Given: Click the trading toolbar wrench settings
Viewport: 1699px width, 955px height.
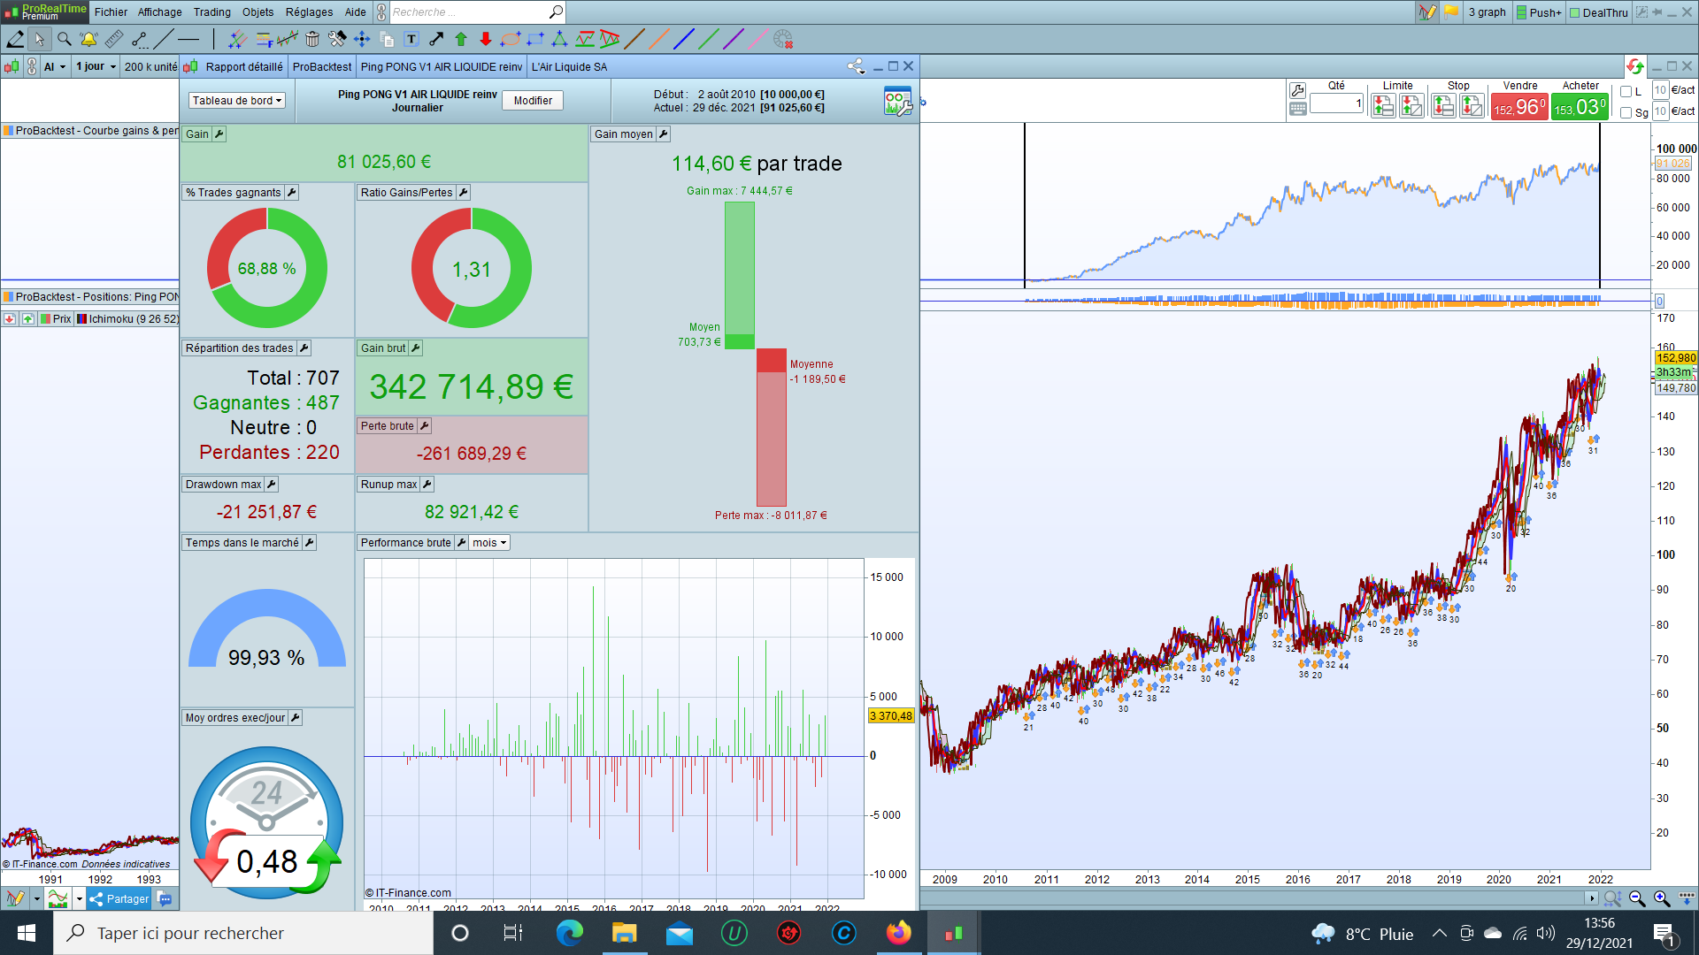Looking at the screenshot, I should coord(1297,90).
